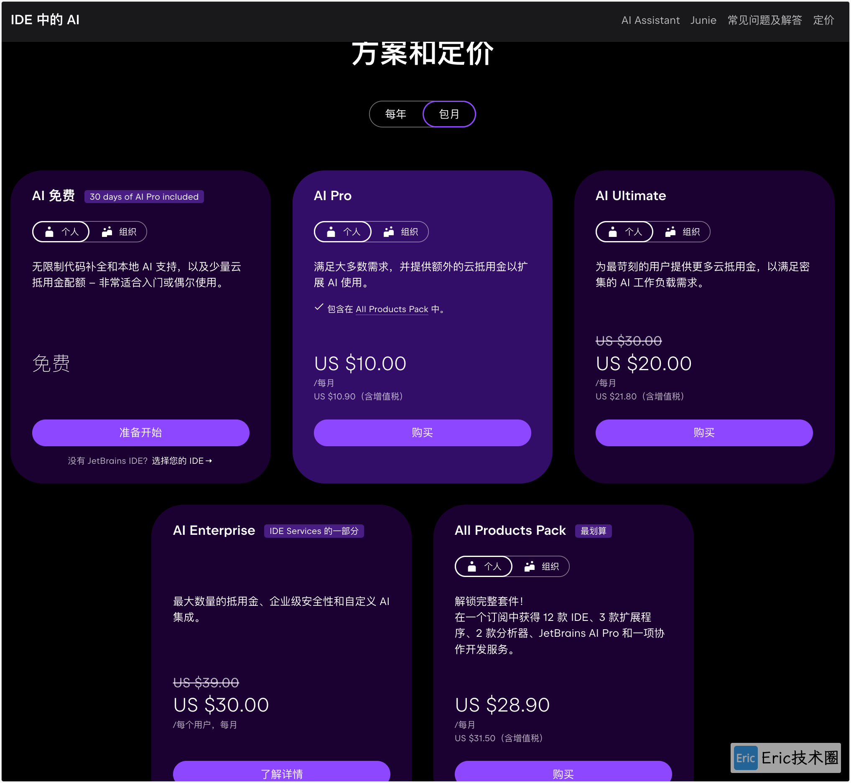The width and height of the screenshot is (851, 783).
Task: Click the All Products Pack price US $28.90
Action: 503,705
